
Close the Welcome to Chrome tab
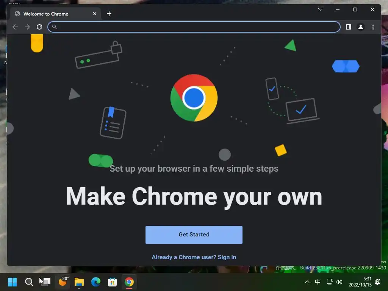tap(94, 14)
